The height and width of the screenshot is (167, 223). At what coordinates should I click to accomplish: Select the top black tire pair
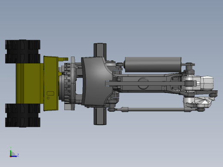click(x=23, y=51)
